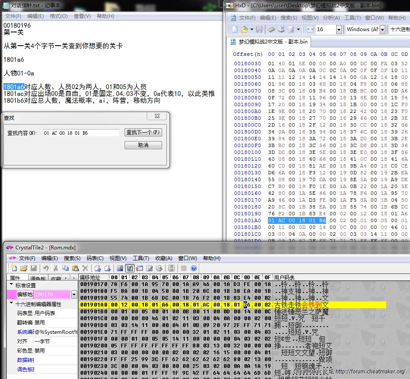This screenshot has width=410, height=379.
Task: Click the CrystalTile2 blue help icon
Action: (194, 268)
